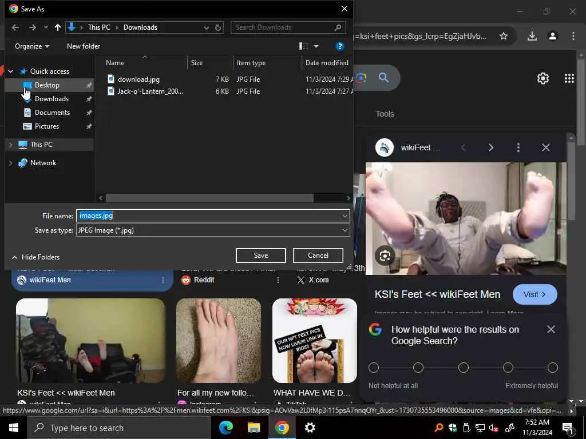Open File Explorer from taskbar
The height and width of the screenshot is (439, 586).
click(254, 428)
